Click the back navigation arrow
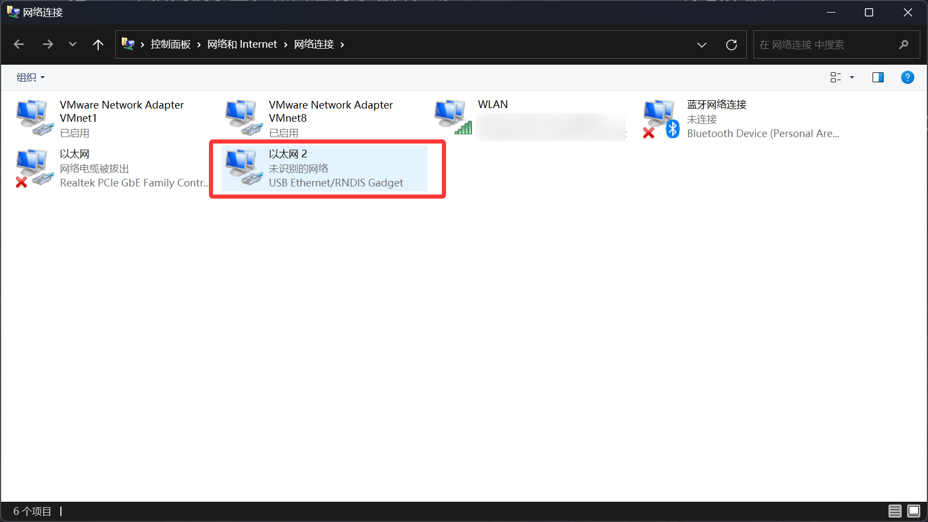The width and height of the screenshot is (928, 522). coord(19,45)
